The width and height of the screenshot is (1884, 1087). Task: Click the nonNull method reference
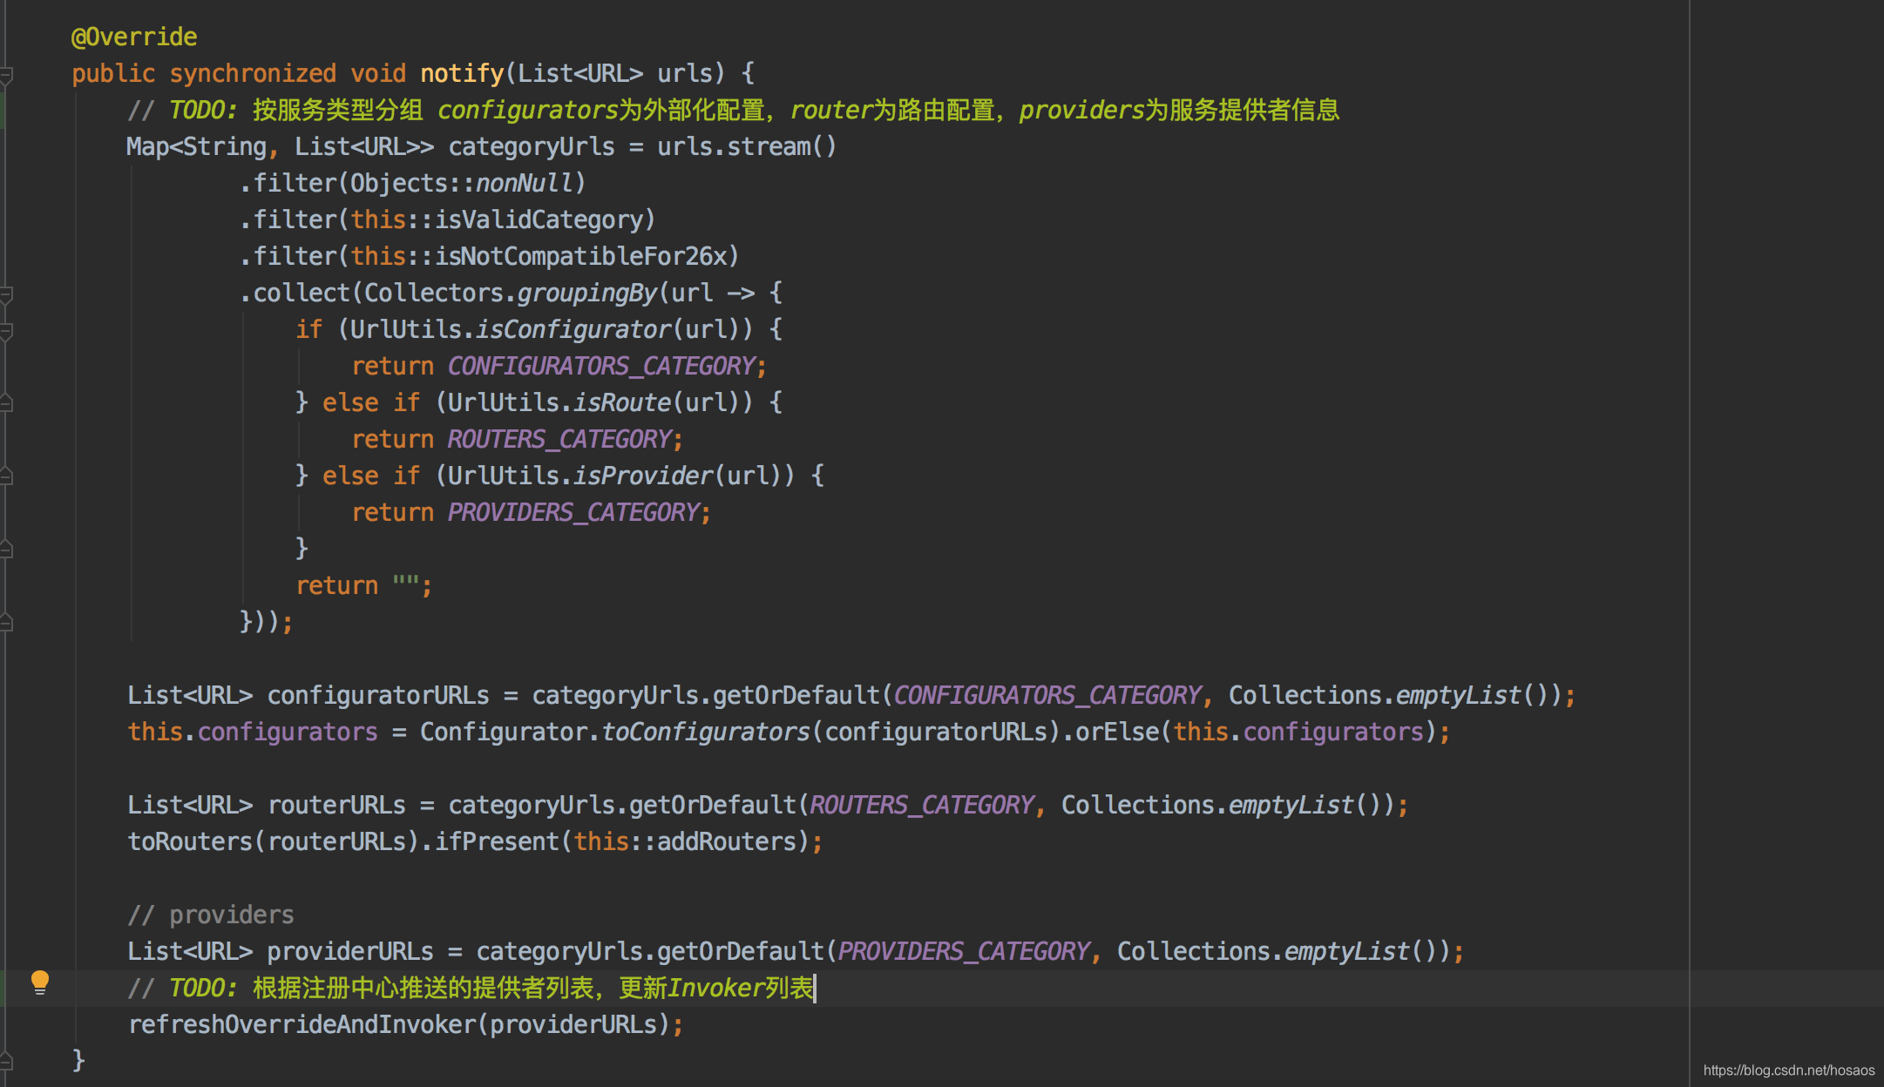point(525,184)
